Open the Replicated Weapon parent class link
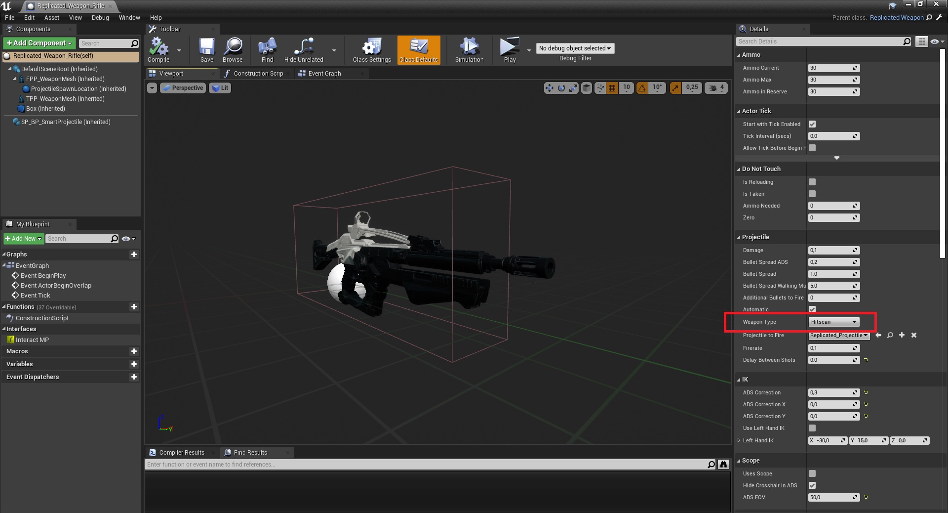The width and height of the screenshot is (948, 513). point(896,18)
